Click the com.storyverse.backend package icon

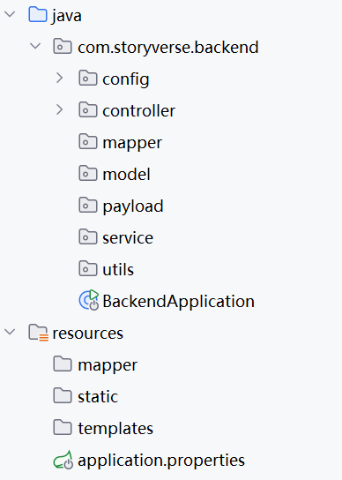63,46
